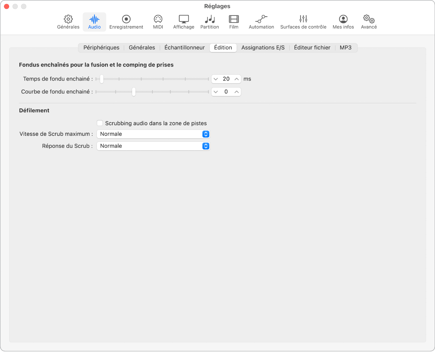The width and height of the screenshot is (435, 352).
Task: Open Surfaces de contrôle settings
Action: click(x=303, y=22)
